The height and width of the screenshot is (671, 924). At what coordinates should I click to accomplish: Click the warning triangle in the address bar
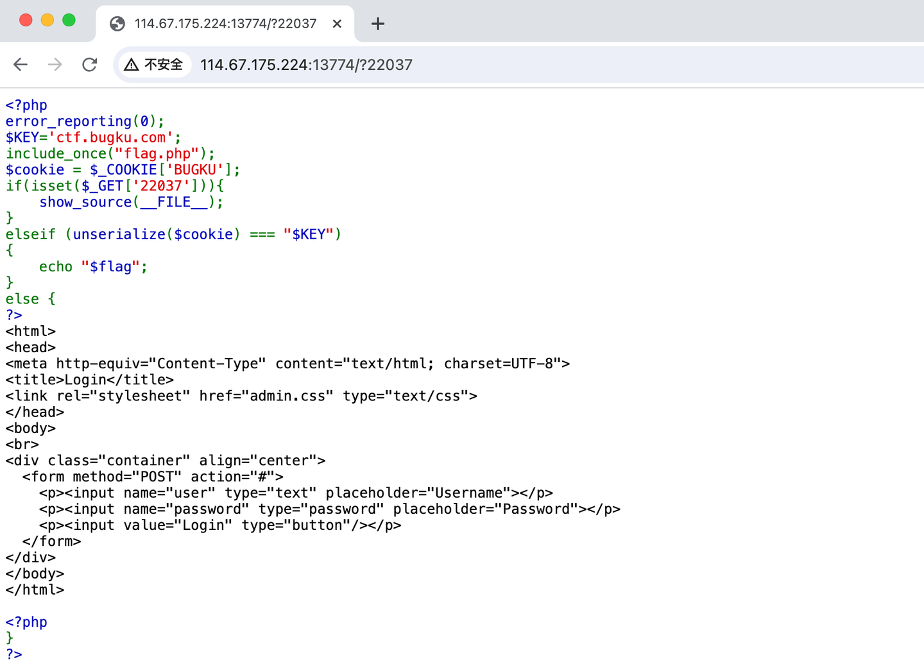[x=132, y=64]
